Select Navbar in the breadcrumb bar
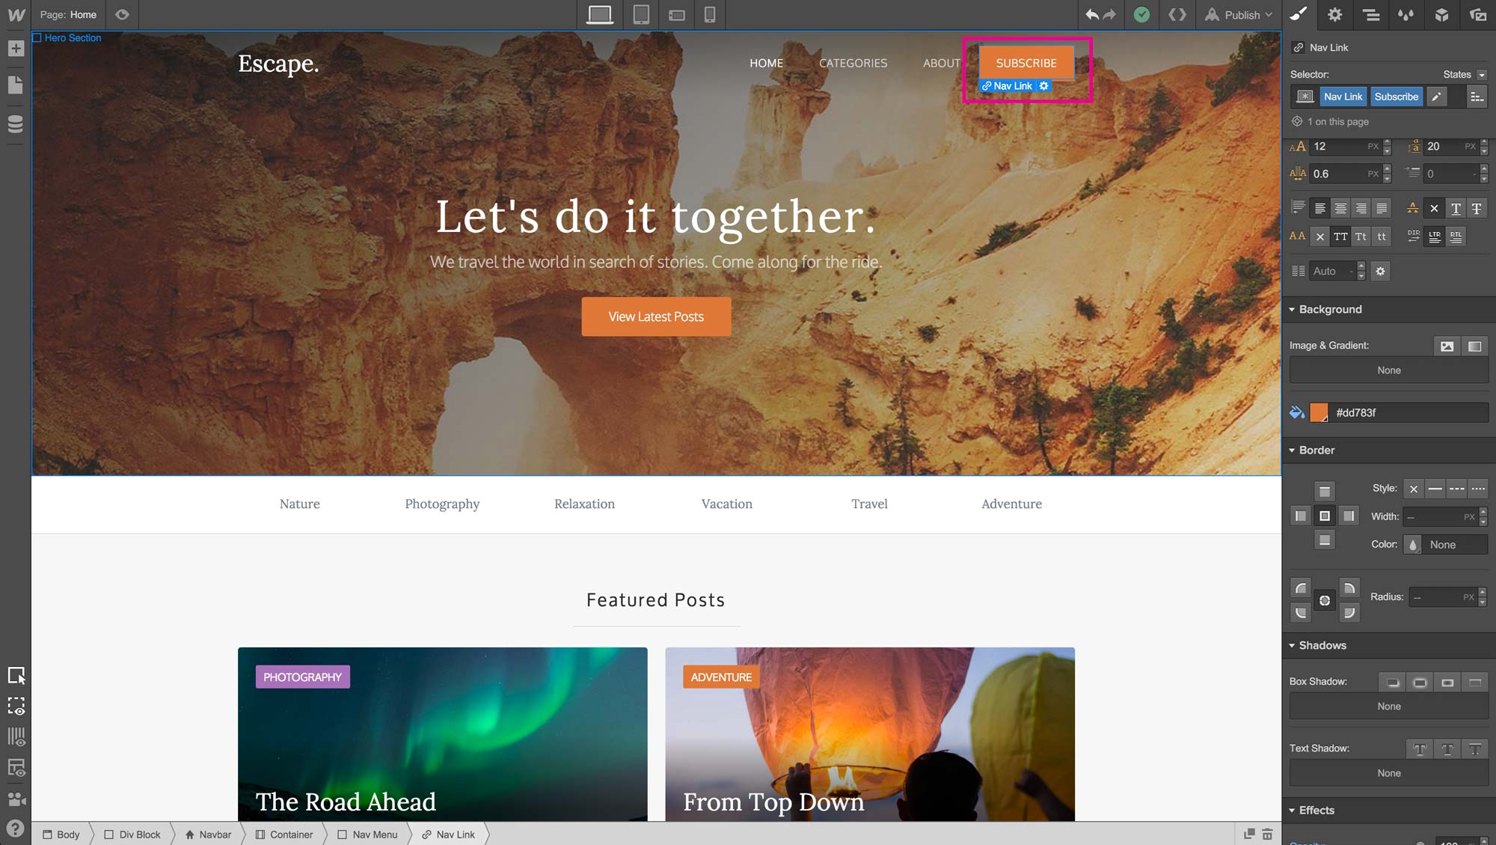Image resolution: width=1496 pixels, height=845 pixels. (208, 835)
